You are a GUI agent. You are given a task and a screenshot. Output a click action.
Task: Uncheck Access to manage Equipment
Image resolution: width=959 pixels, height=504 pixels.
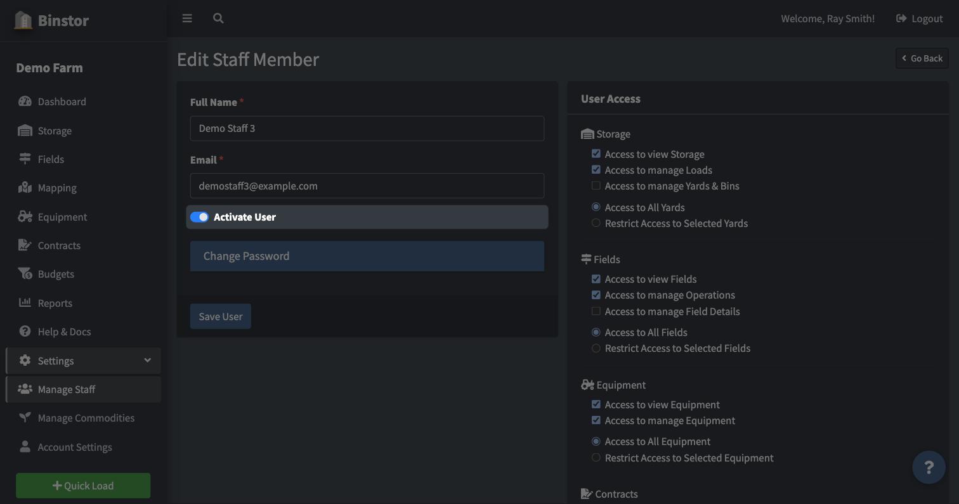click(596, 420)
